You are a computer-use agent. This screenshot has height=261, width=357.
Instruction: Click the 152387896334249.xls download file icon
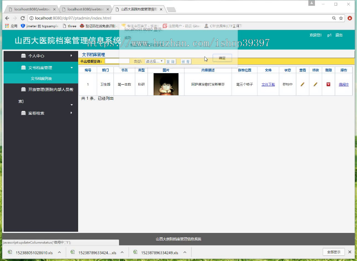[x=135, y=252]
